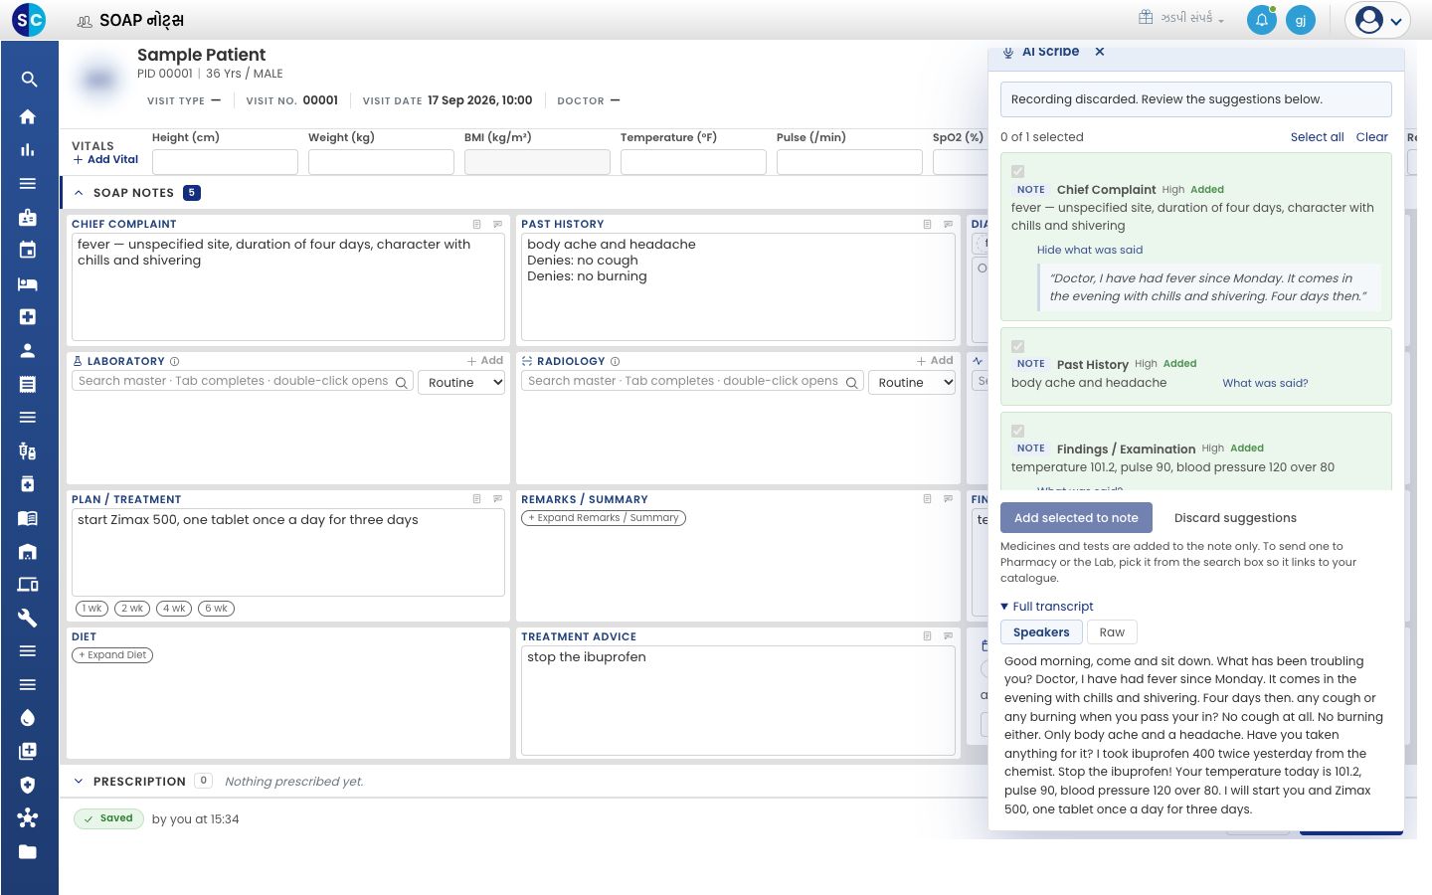This screenshot has width=1432, height=895.
Task: Click Hide what was said link
Action: point(1090,251)
